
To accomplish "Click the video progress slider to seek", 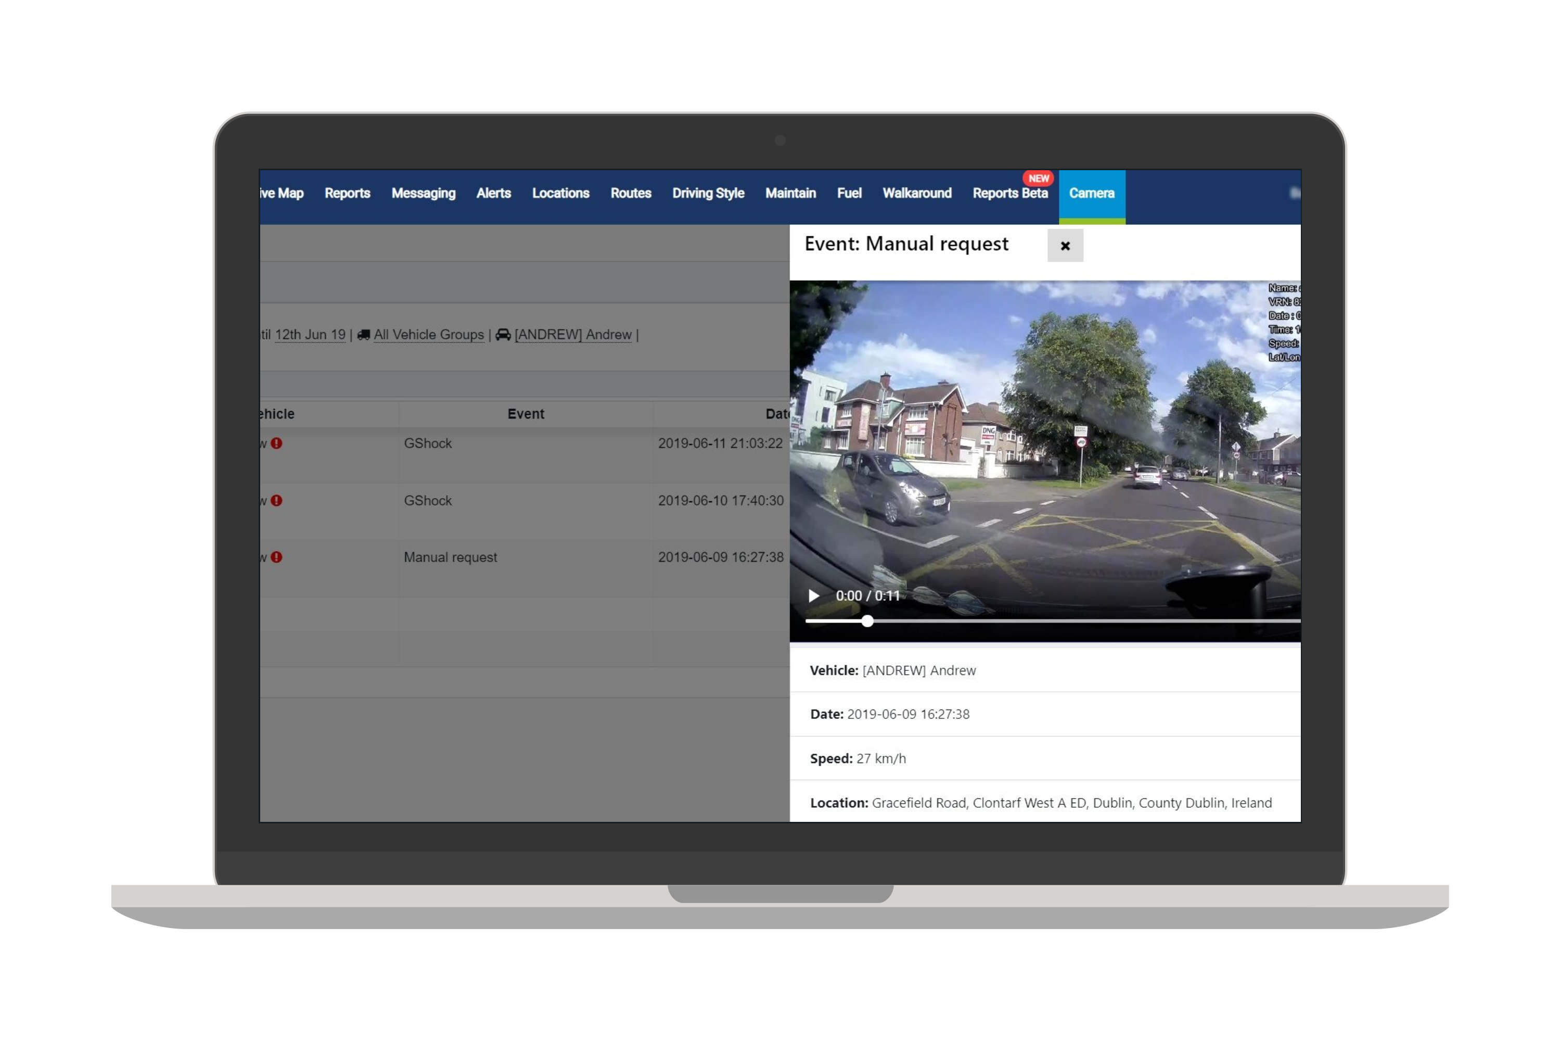I will tap(866, 621).
